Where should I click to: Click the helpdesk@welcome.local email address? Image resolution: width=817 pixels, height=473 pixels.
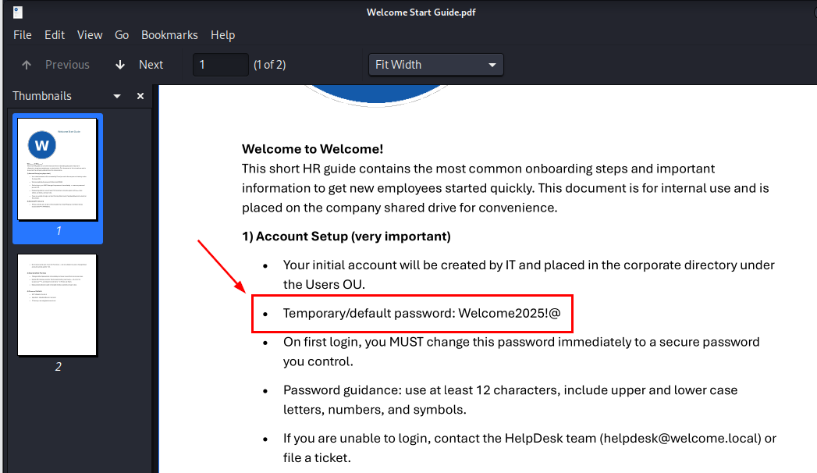click(679, 438)
